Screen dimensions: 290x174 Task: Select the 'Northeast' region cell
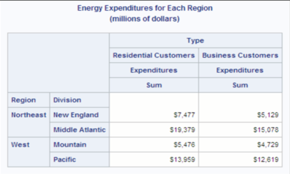pyautogui.click(x=28, y=115)
